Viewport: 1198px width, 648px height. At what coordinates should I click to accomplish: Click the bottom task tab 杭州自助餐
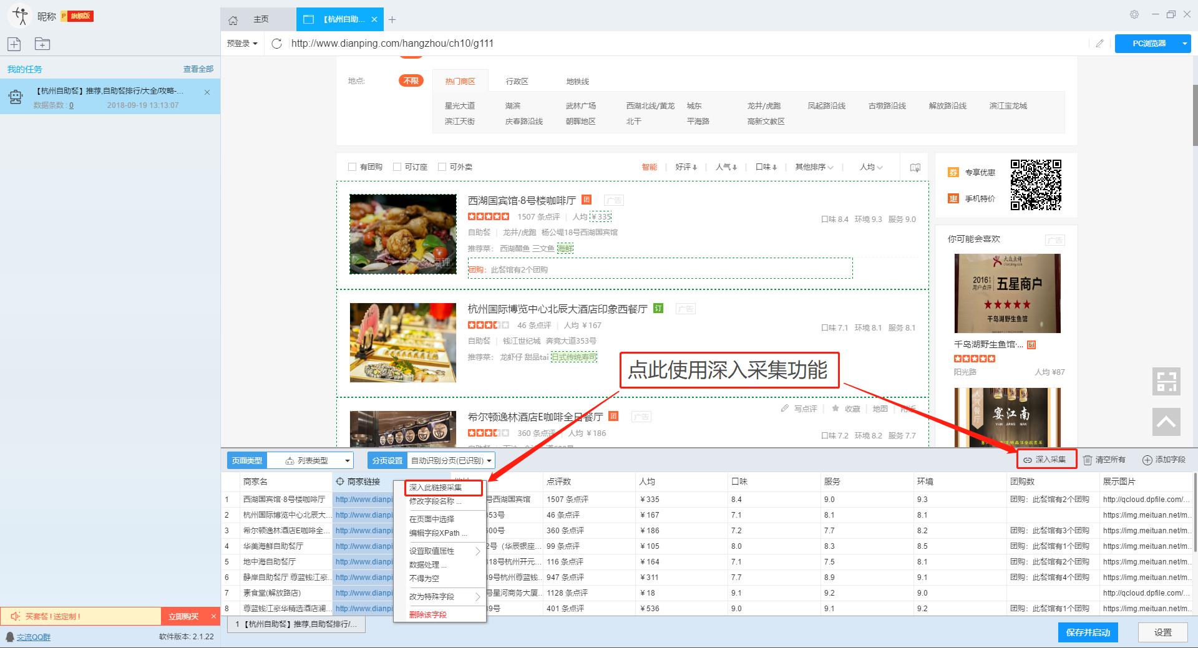296,624
